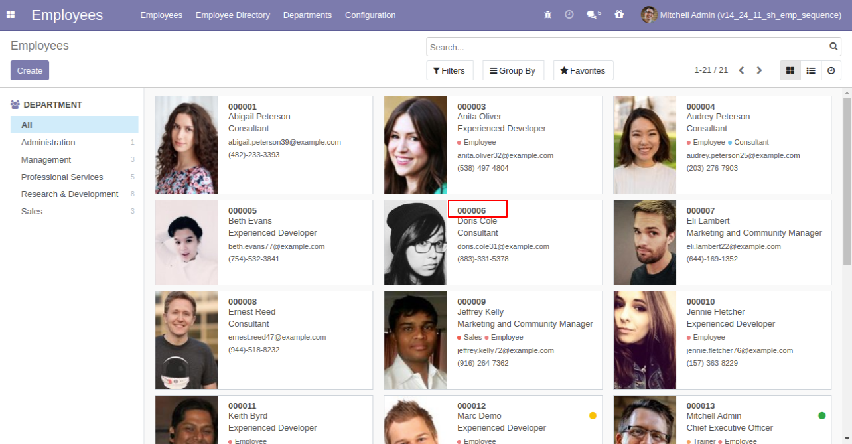Click the gift icon in top bar

pos(619,15)
